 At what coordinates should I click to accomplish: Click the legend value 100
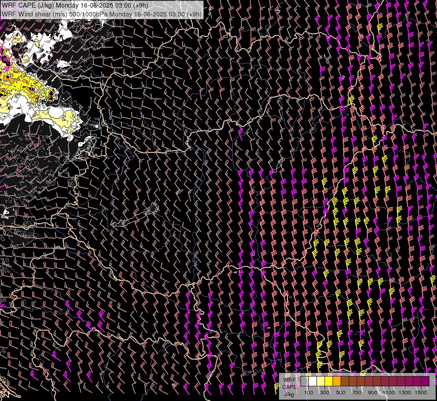(x=308, y=393)
